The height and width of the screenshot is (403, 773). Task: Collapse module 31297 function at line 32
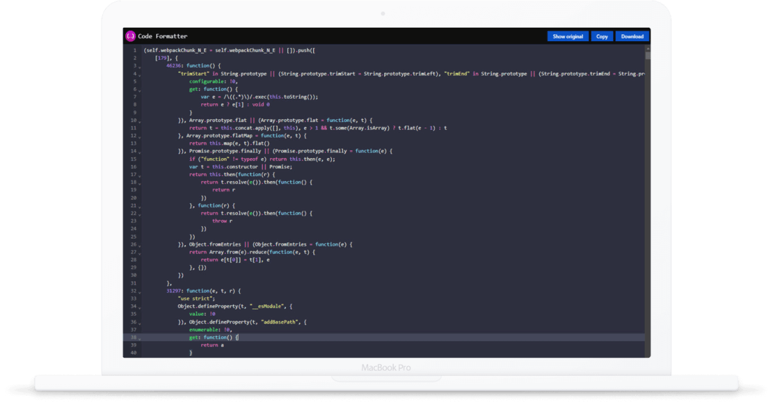[139, 292]
